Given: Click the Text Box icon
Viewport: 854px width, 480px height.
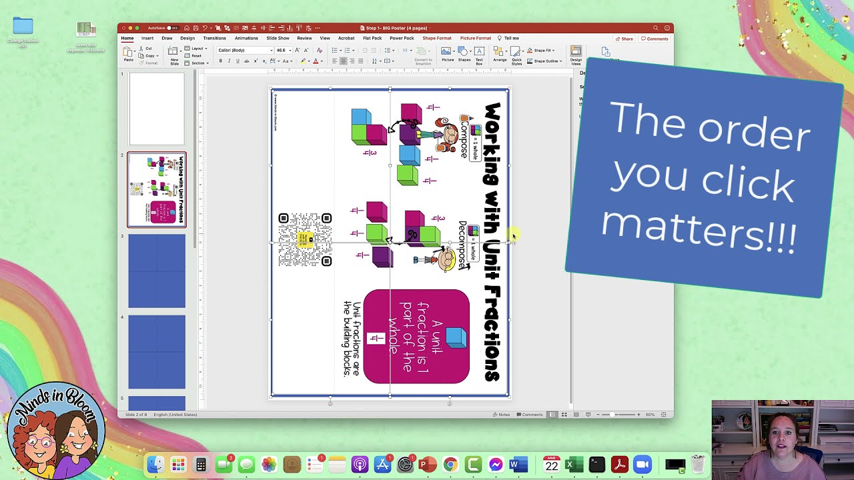Looking at the screenshot, I should tap(479, 51).
